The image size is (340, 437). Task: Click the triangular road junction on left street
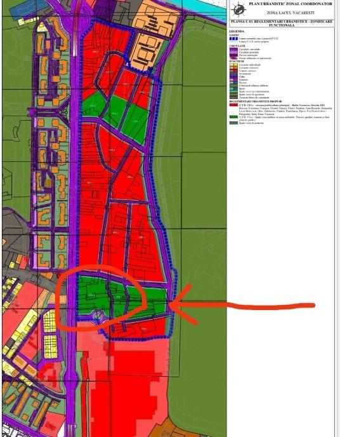pyautogui.click(x=65, y=113)
